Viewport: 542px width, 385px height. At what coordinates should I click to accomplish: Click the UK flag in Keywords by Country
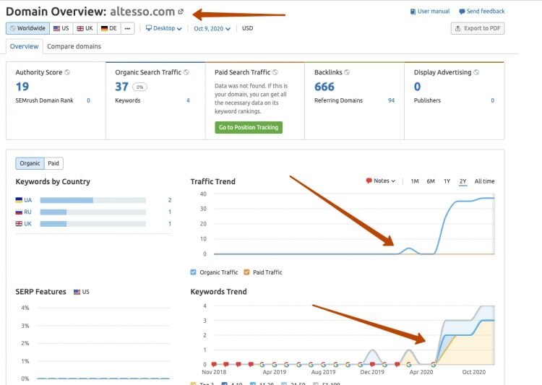[x=19, y=224]
